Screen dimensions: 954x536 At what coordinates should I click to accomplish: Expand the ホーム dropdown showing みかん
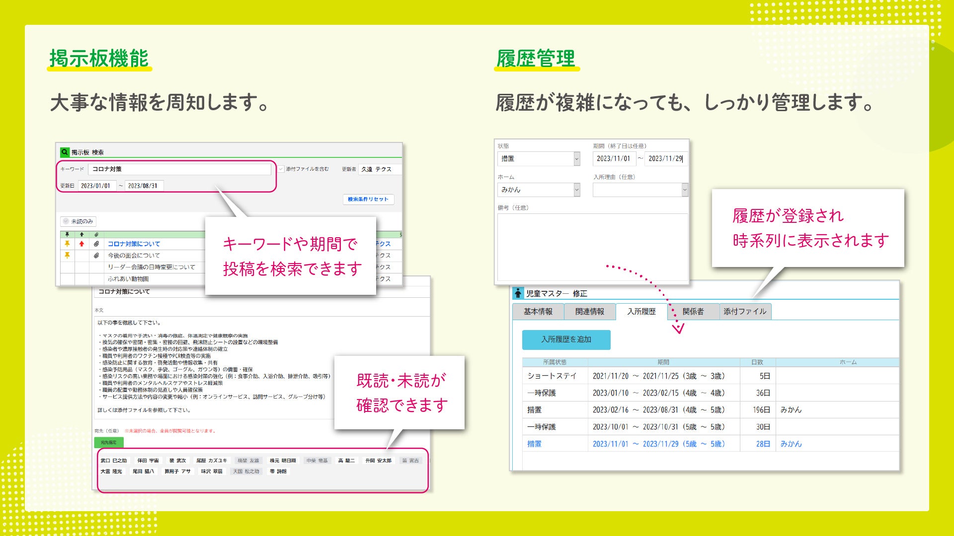click(576, 190)
